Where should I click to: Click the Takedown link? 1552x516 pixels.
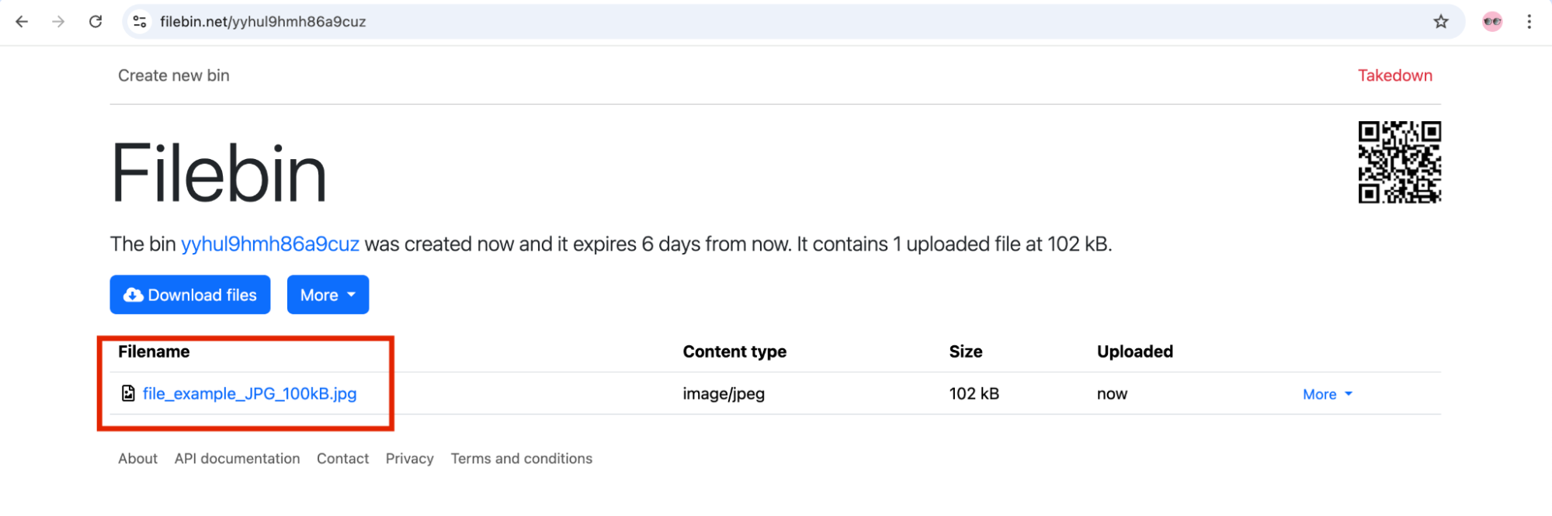tap(1394, 75)
